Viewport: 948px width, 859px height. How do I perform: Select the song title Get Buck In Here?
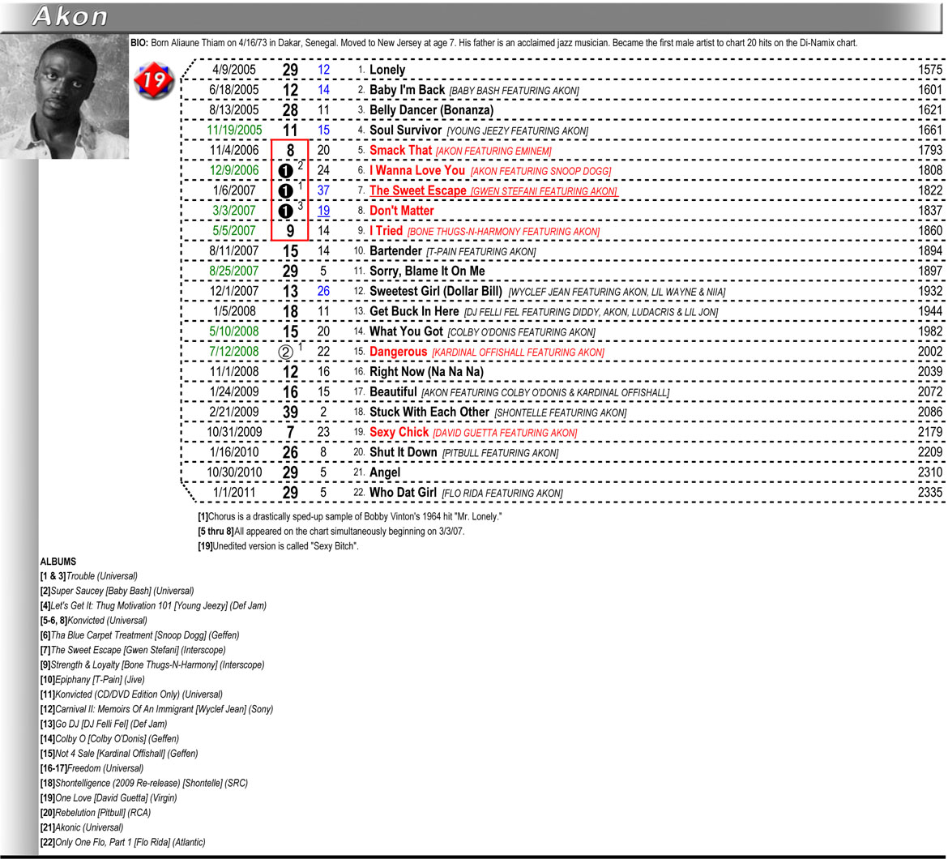pos(414,311)
